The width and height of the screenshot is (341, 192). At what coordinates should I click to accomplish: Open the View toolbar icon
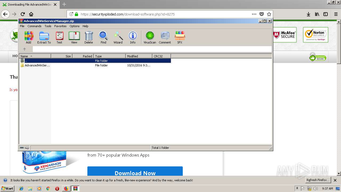point(74,37)
